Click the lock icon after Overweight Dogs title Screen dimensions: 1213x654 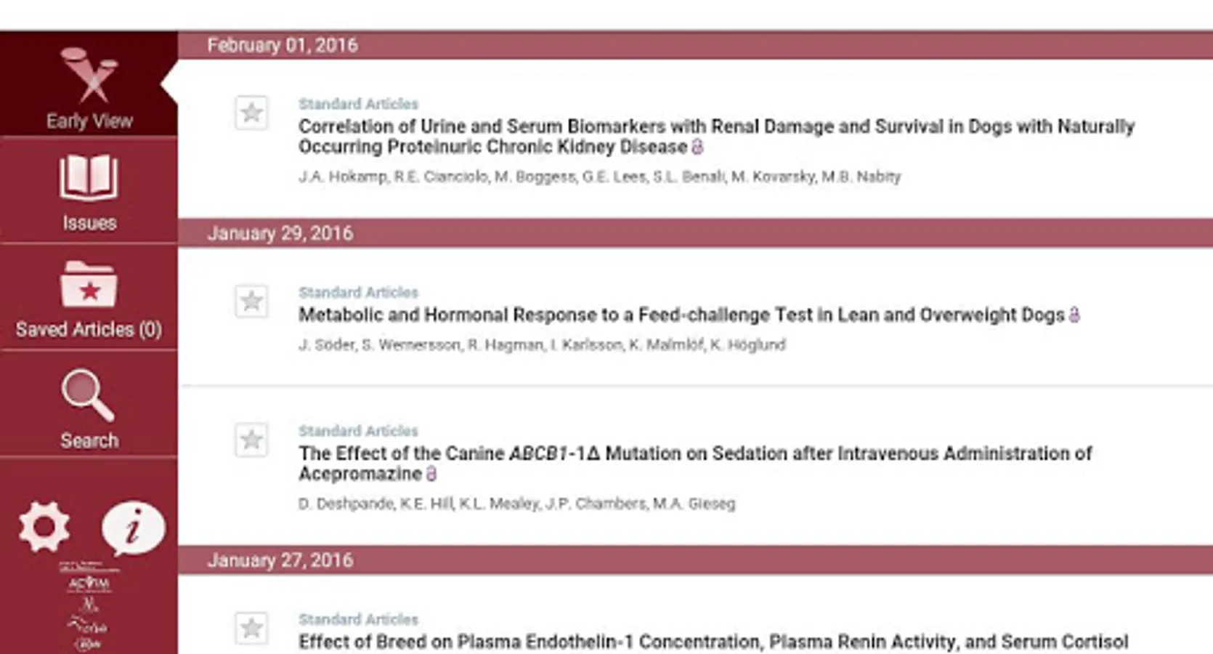1074,315
